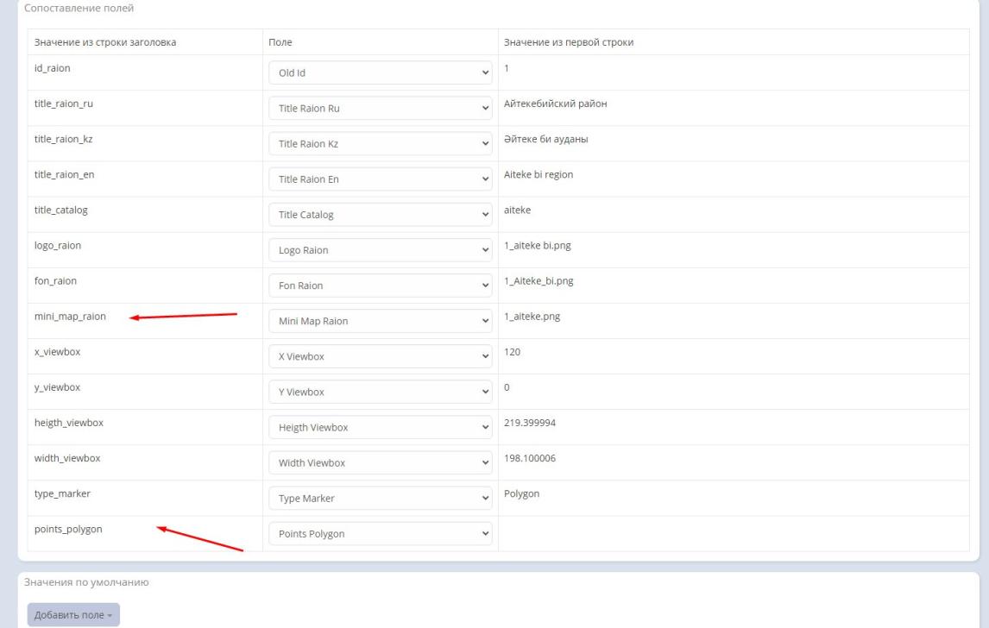The image size is (989, 628).
Task: Open the Fon Raion select box
Action: pyautogui.click(x=380, y=286)
